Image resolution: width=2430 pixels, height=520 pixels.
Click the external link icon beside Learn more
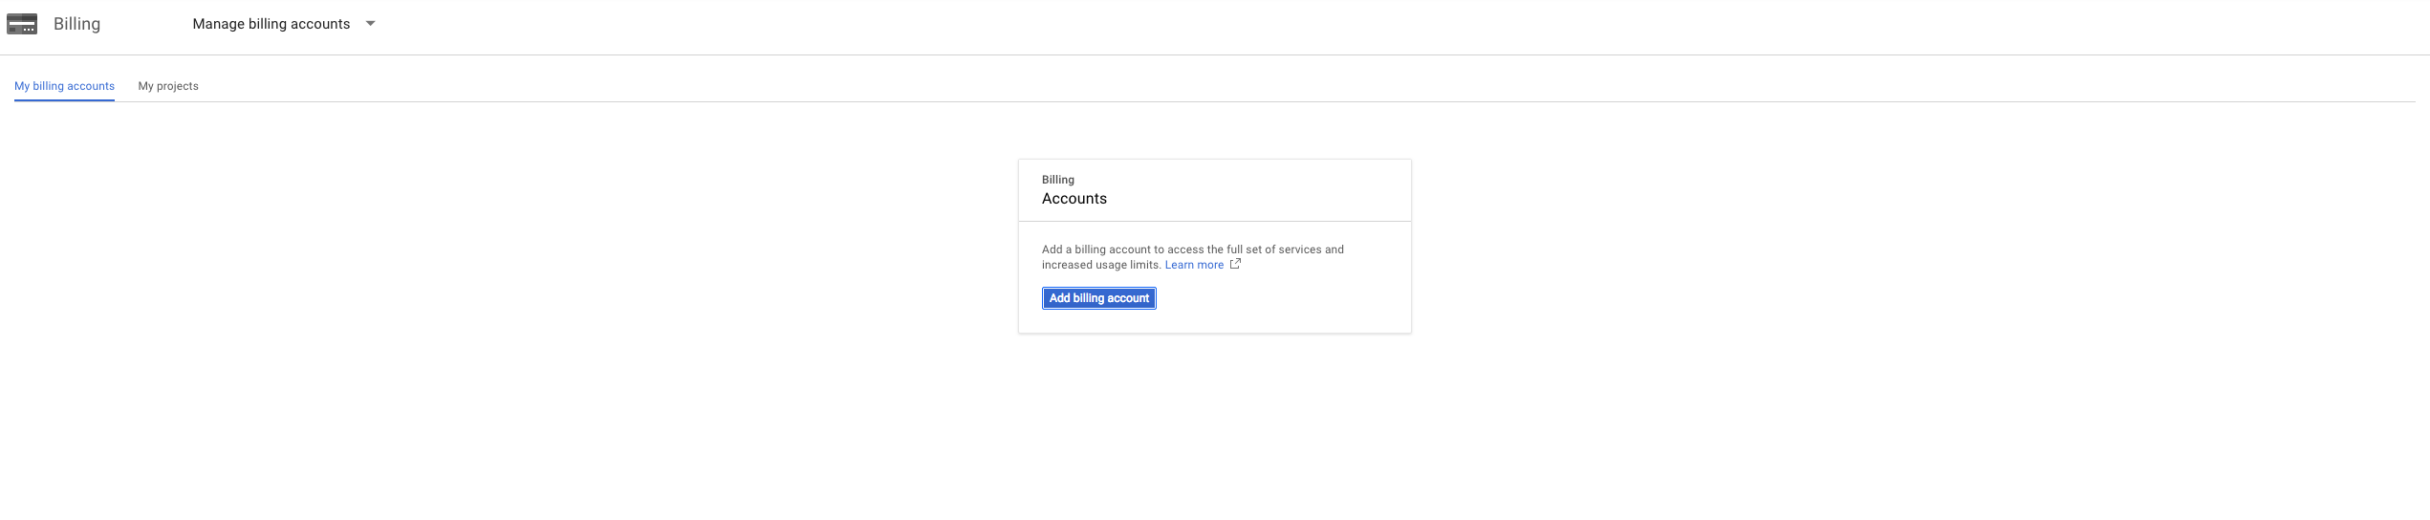pos(1235,264)
